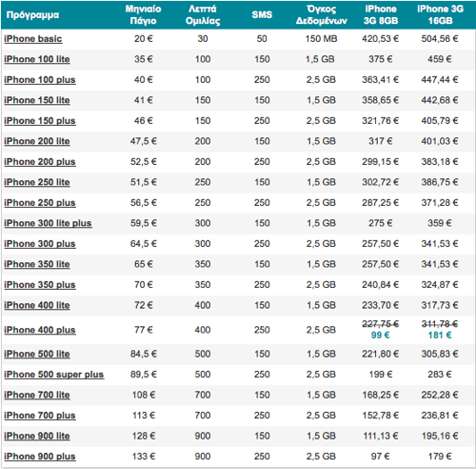This screenshot has height=469, width=476.
Task: Select the 179 € price cell
Action: point(440,457)
